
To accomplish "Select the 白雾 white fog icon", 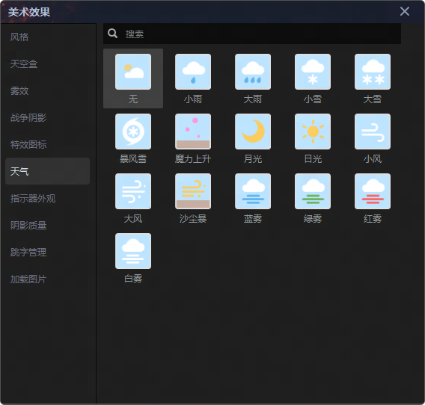I will [x=133, y=251].
